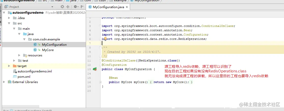
Task: Click the Project panel view icon
Action: click(6, 7)
